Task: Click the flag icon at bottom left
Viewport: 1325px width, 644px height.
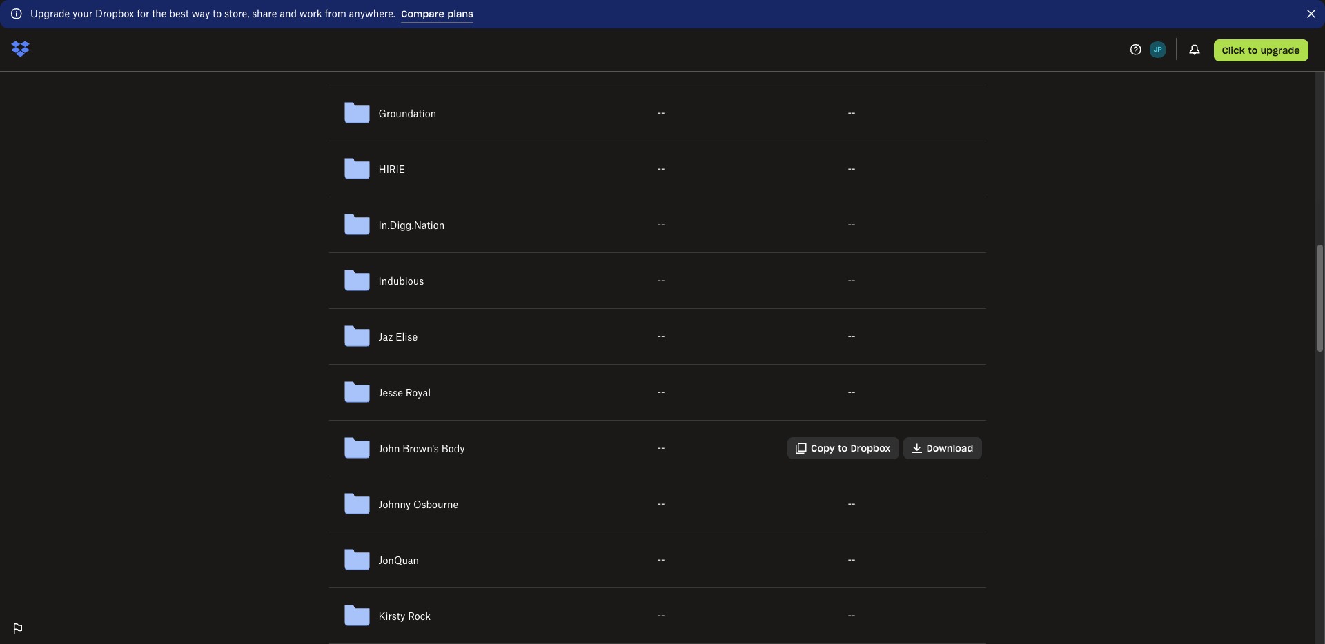Action: click(x=18, y=628)
